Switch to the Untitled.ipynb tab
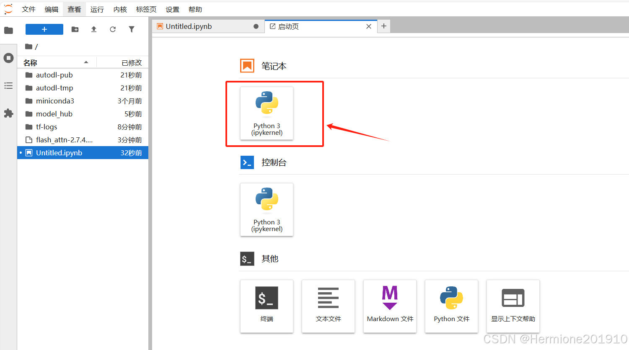The image size is (629, 350). click(x=208, y=26)
